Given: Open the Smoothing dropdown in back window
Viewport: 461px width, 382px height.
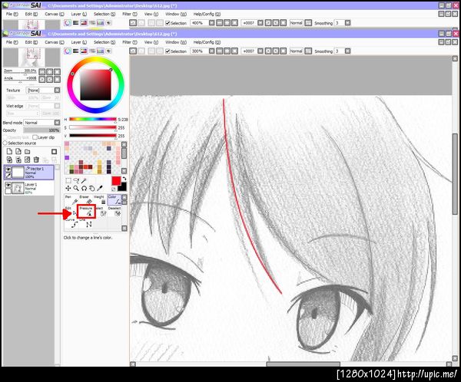Looking at the screenshot, I should tap(348, 23).
